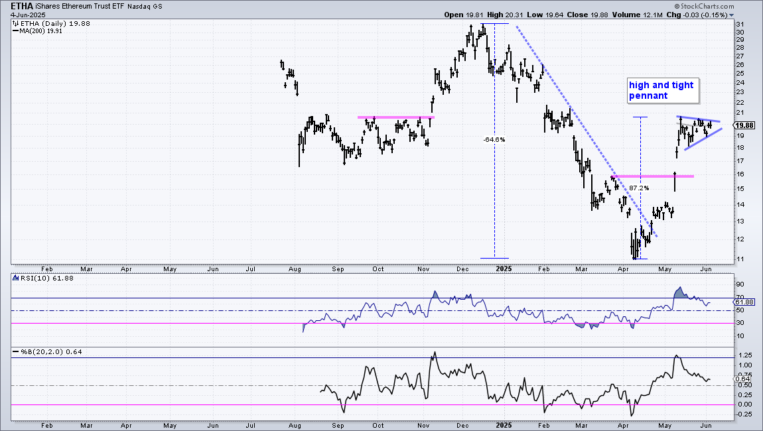763x431 pixels.
Task: Click the 19.88 current price tag on axis
Action: pos(746,125)
